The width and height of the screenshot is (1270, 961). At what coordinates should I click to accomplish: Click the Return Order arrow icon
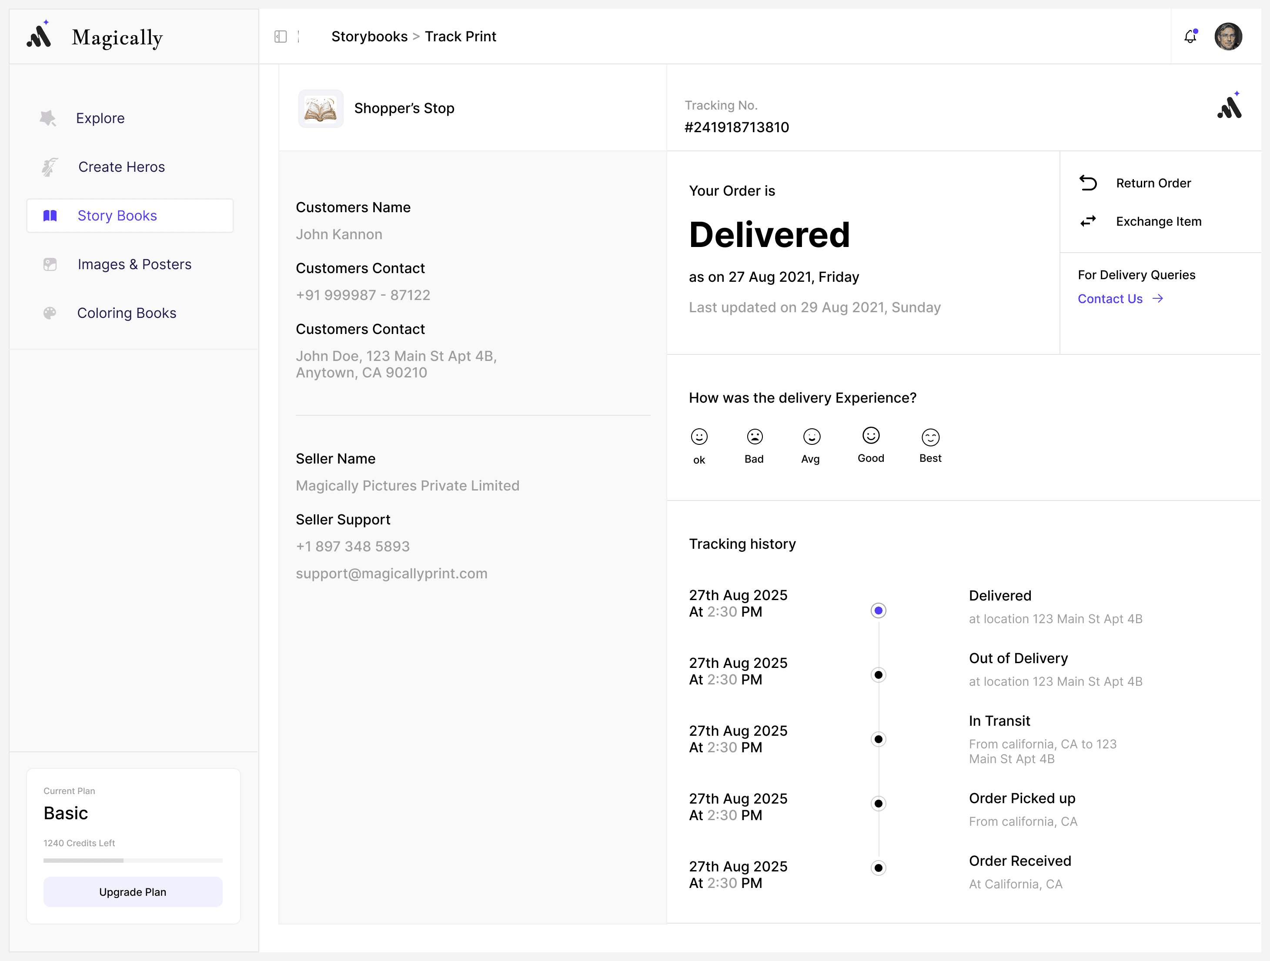(x=1087, y=183)
